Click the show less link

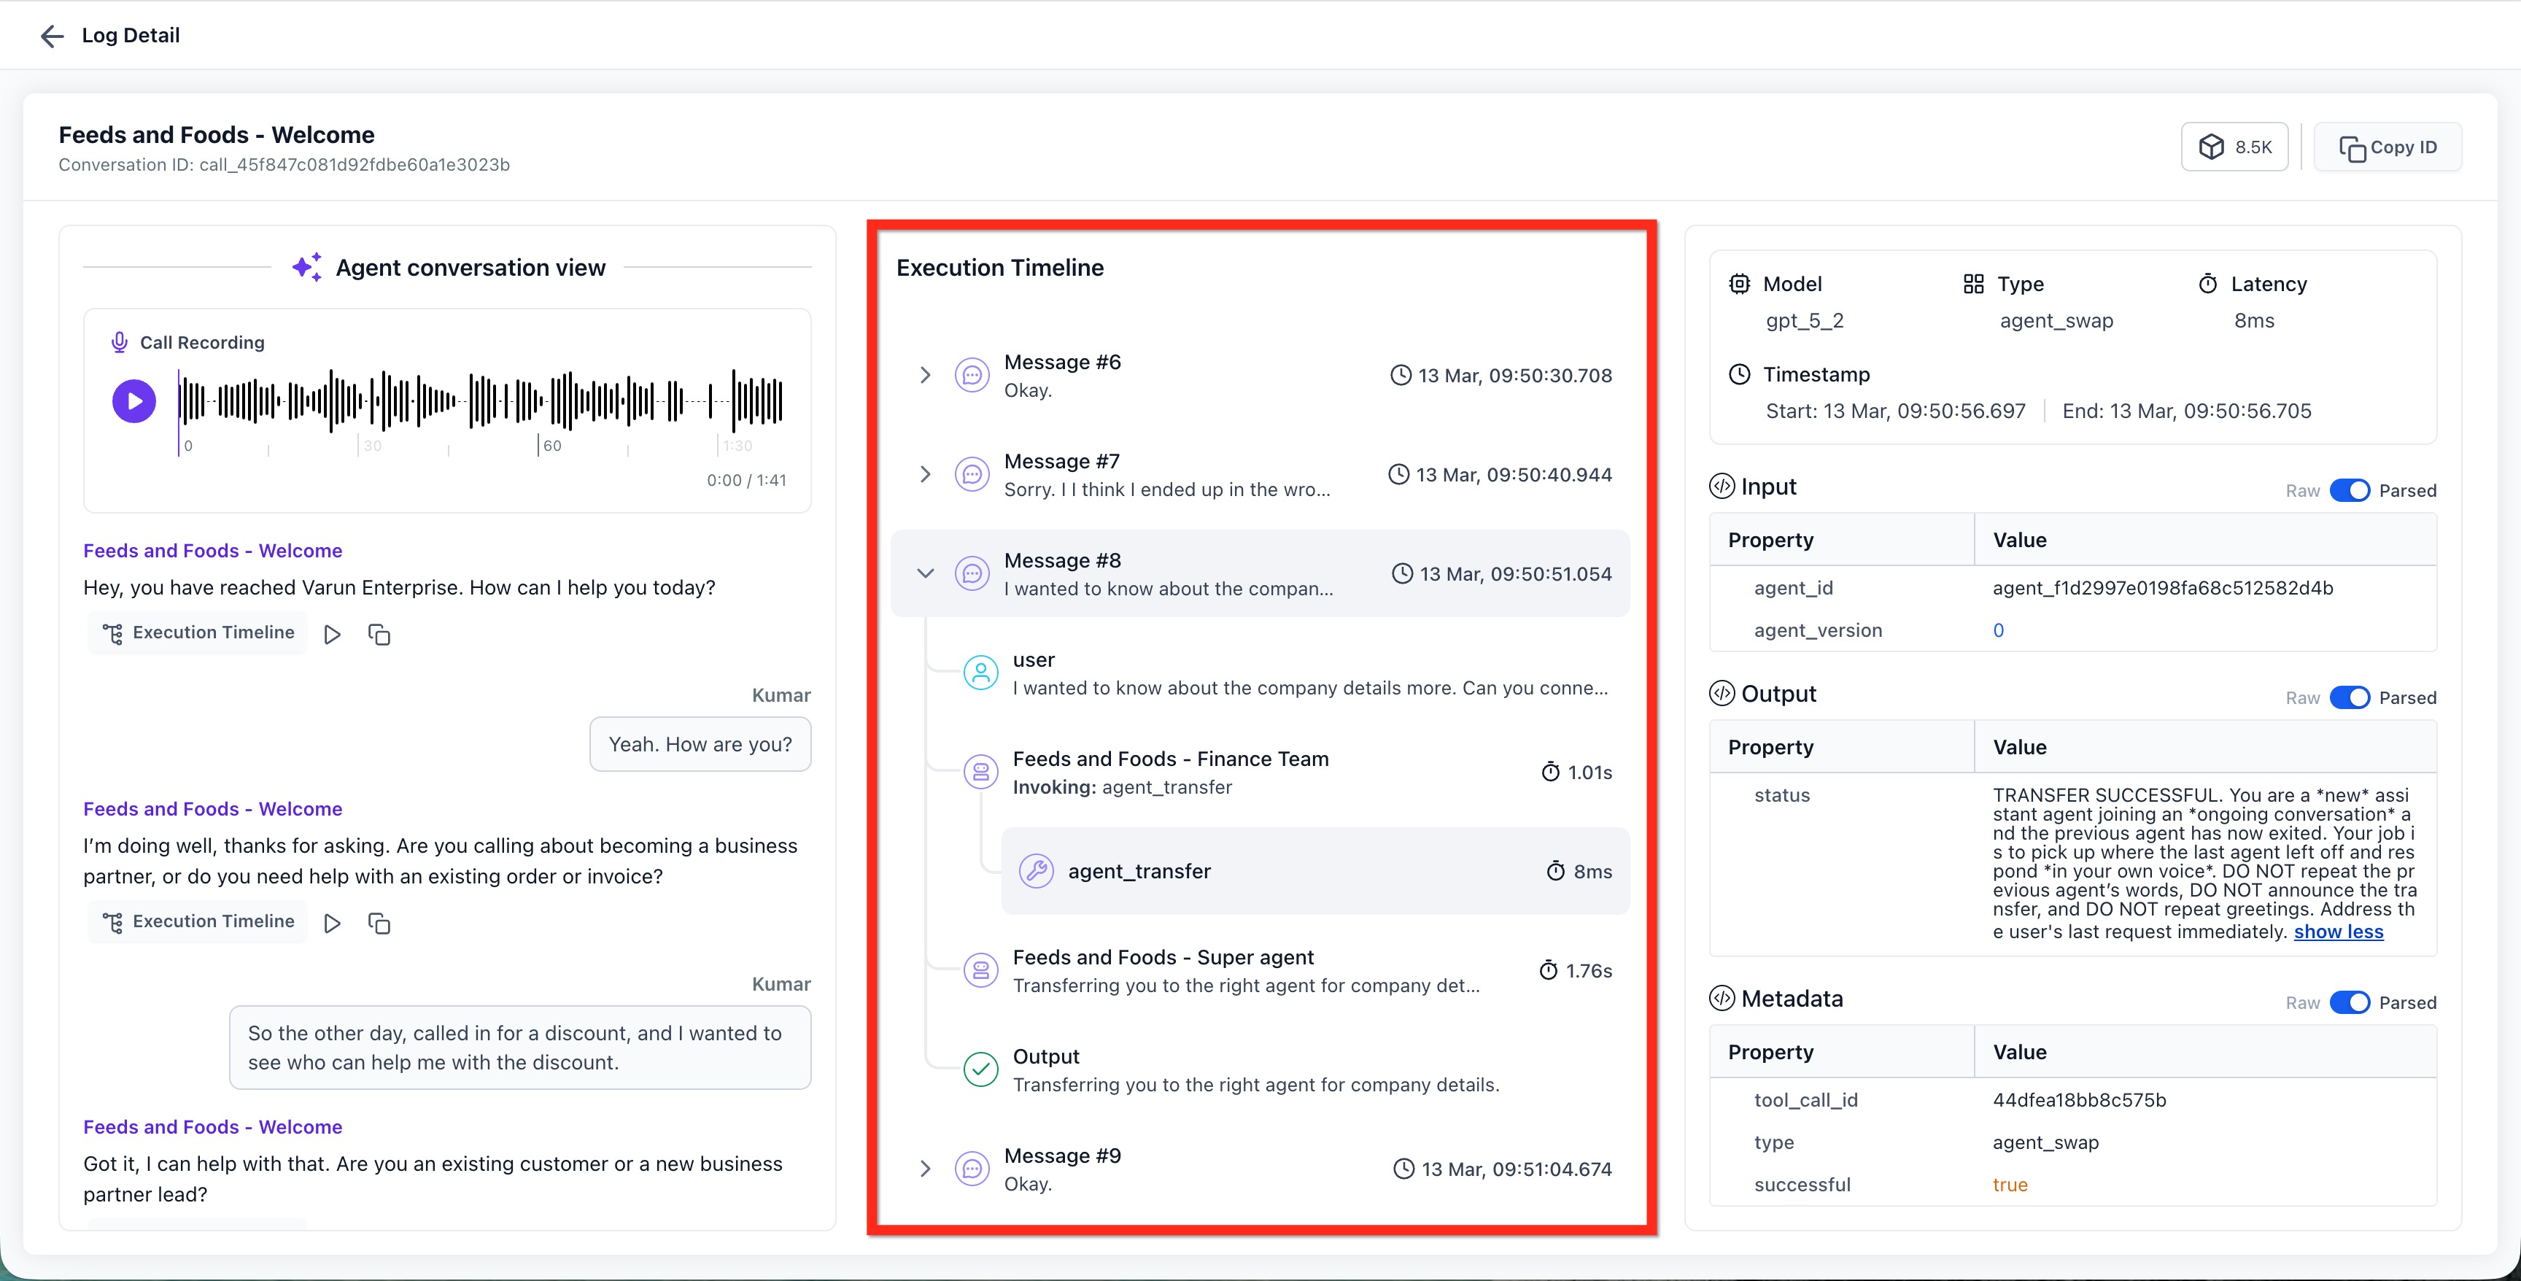(2338, 932)
